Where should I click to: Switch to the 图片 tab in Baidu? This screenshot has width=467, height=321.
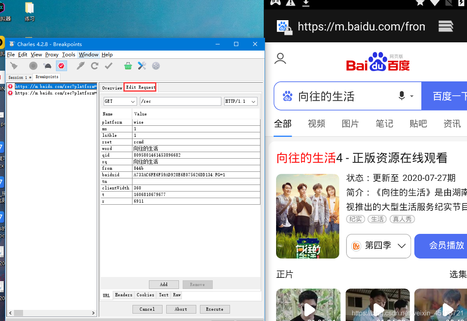[350, 123]
